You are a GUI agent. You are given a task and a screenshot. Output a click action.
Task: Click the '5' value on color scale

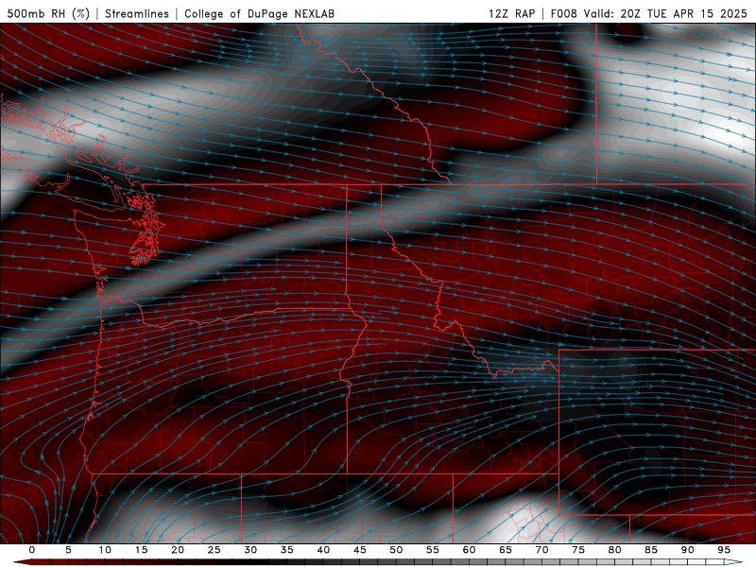[x=68, y=550]
